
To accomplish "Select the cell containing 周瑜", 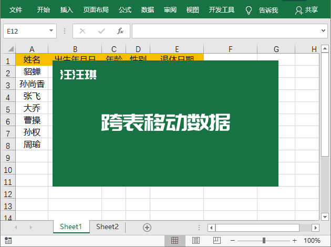I will pos(32,144).
